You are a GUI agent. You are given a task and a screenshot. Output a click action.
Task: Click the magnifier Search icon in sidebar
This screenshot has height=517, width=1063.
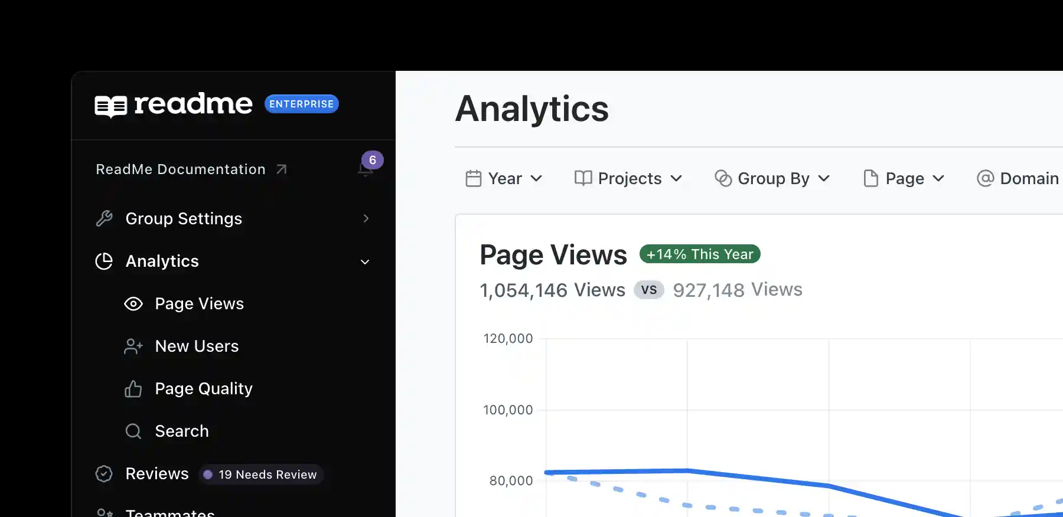click(x=133, y=431)
